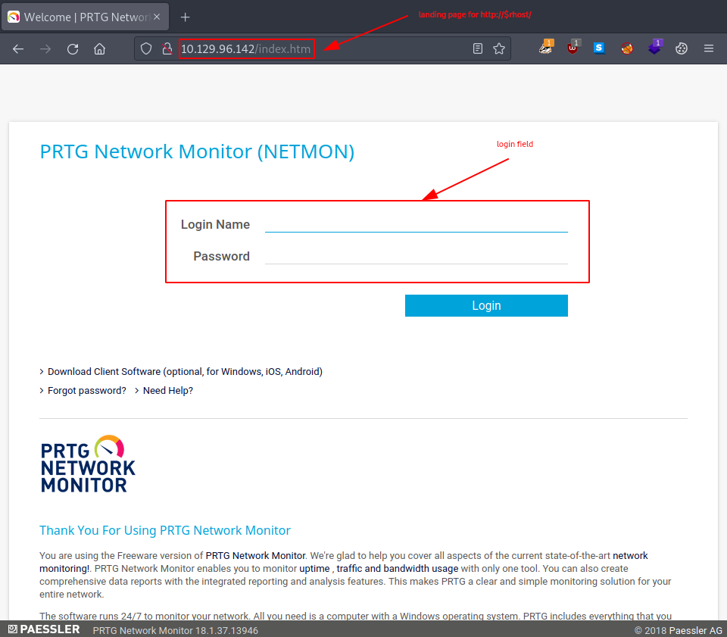Bookmark this page with the star

499,48
